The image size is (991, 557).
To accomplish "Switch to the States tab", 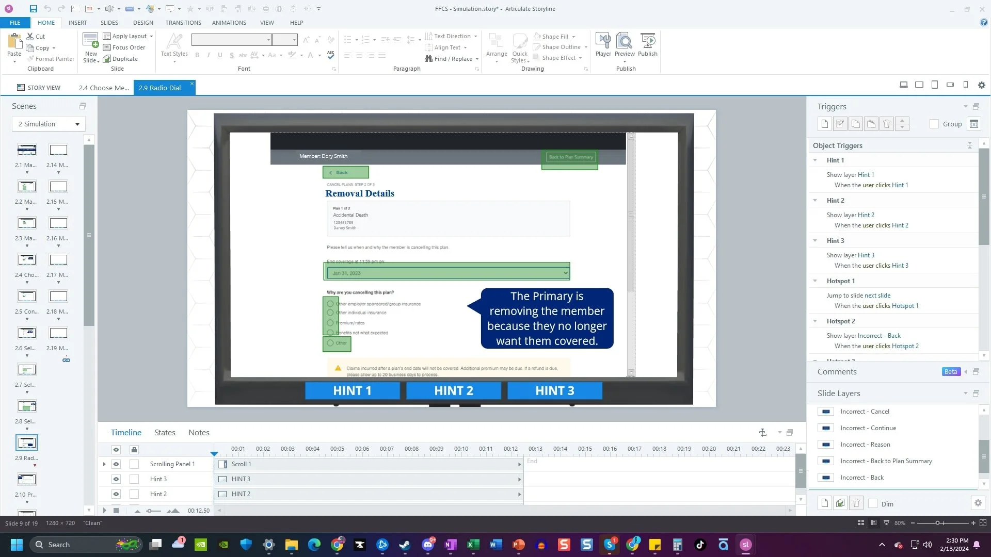I will (165, 433).
